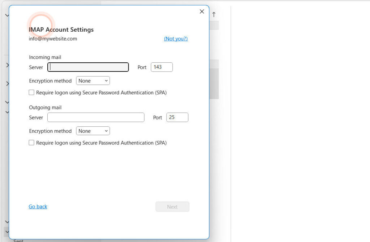Enable SPA logon for Incoming mail
The width and height of the screenshot is (370, 242).
[x=31, y=93]
